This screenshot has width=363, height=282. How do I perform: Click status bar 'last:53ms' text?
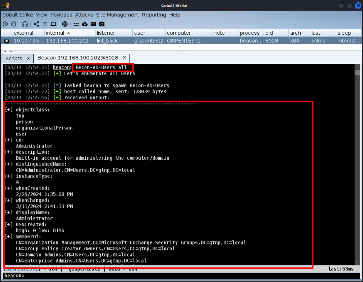[341, 269]
